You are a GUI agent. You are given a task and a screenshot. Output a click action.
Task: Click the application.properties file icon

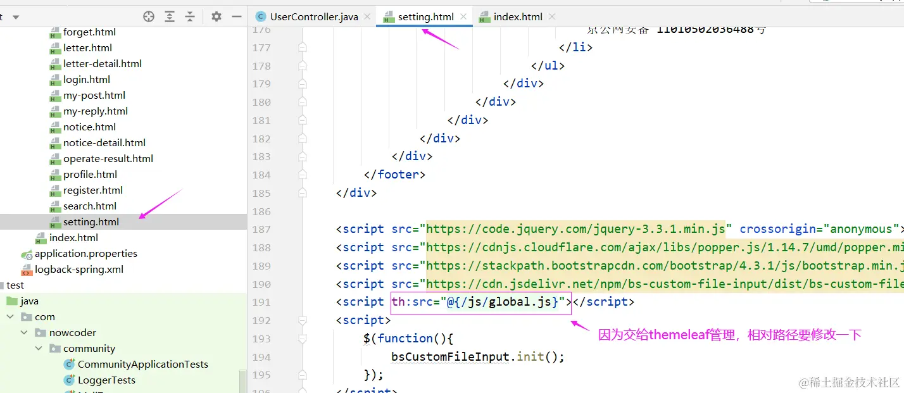[27, 254]
